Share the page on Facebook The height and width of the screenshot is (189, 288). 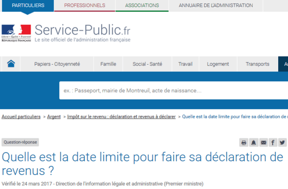pyautogui.click(x=273, y=143)
